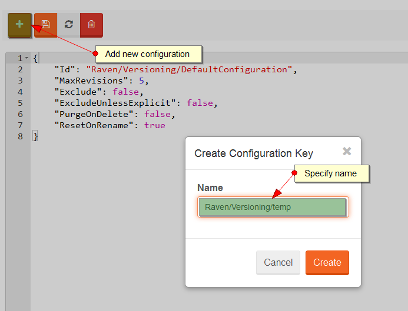
Task: Click the "PurgeOnDelete" key text
Action: (94, 114)
